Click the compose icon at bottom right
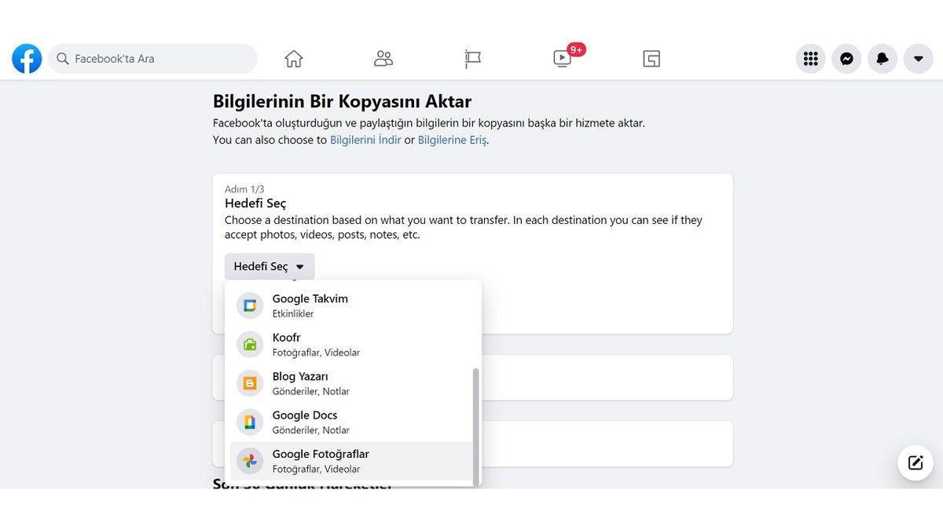This screenshot has height=530, width=943. (915, 462)
